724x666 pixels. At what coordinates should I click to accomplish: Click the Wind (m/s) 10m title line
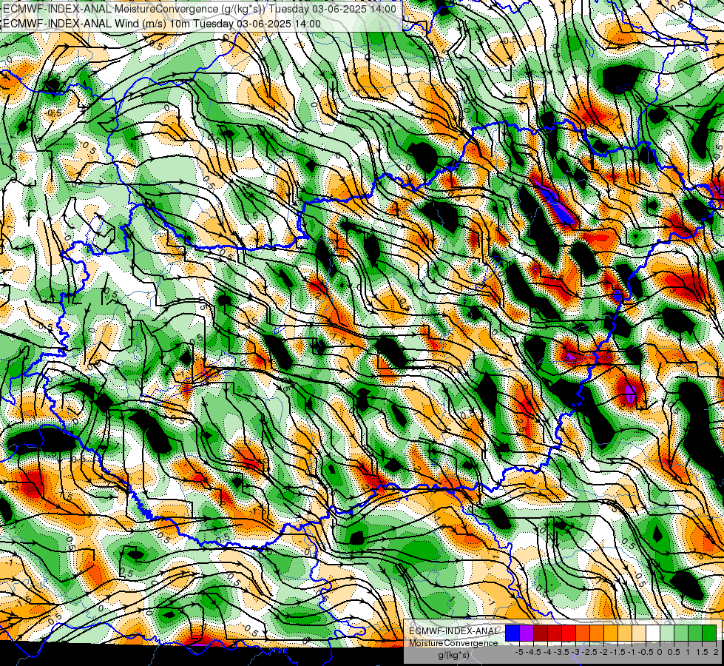[162, 24]
